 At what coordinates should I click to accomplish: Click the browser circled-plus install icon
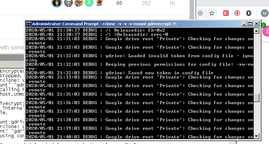[200, 13]
